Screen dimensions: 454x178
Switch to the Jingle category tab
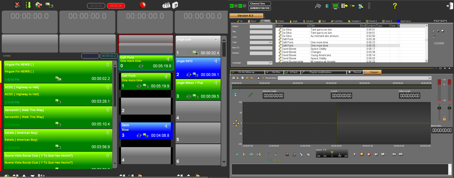coord(293,21)
